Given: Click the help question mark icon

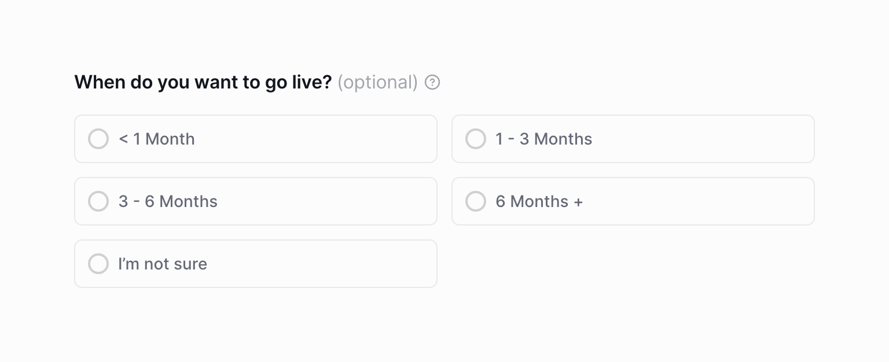Looking at the screenshot, I should [x=432, y=83].
